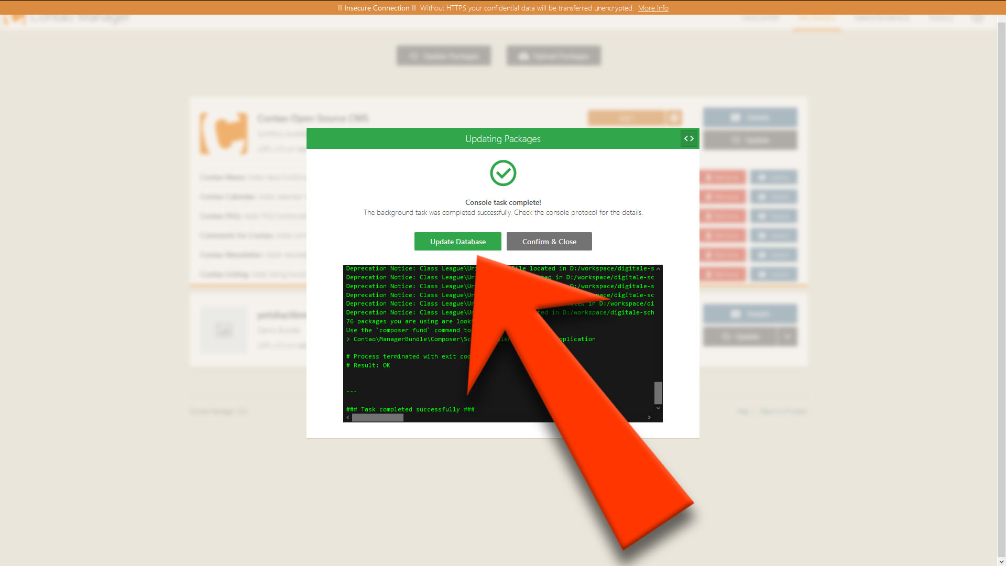Click Confirm & Close button
1006x566 pixels.
click(x=549, y=241)
